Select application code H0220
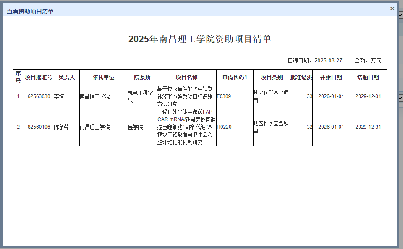This screenshot has height=249, width=403. pos(224,127)
